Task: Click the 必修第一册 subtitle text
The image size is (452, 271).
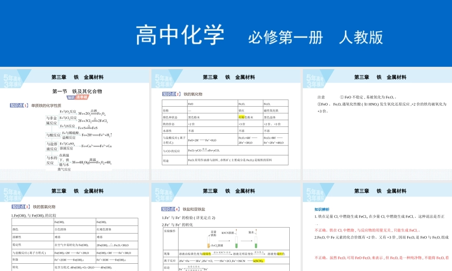Action: click(x=285, y=37)
